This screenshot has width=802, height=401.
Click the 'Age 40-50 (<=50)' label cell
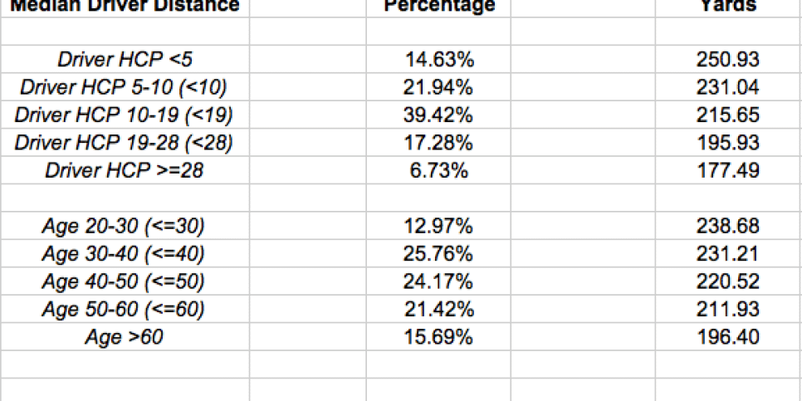point(125,281)
